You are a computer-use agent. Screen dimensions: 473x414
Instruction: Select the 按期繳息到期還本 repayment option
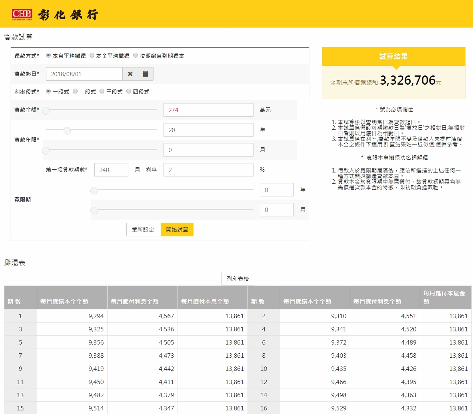pos(136,55)
